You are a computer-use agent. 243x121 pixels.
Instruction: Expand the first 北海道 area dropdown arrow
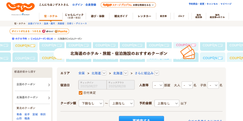104,73
